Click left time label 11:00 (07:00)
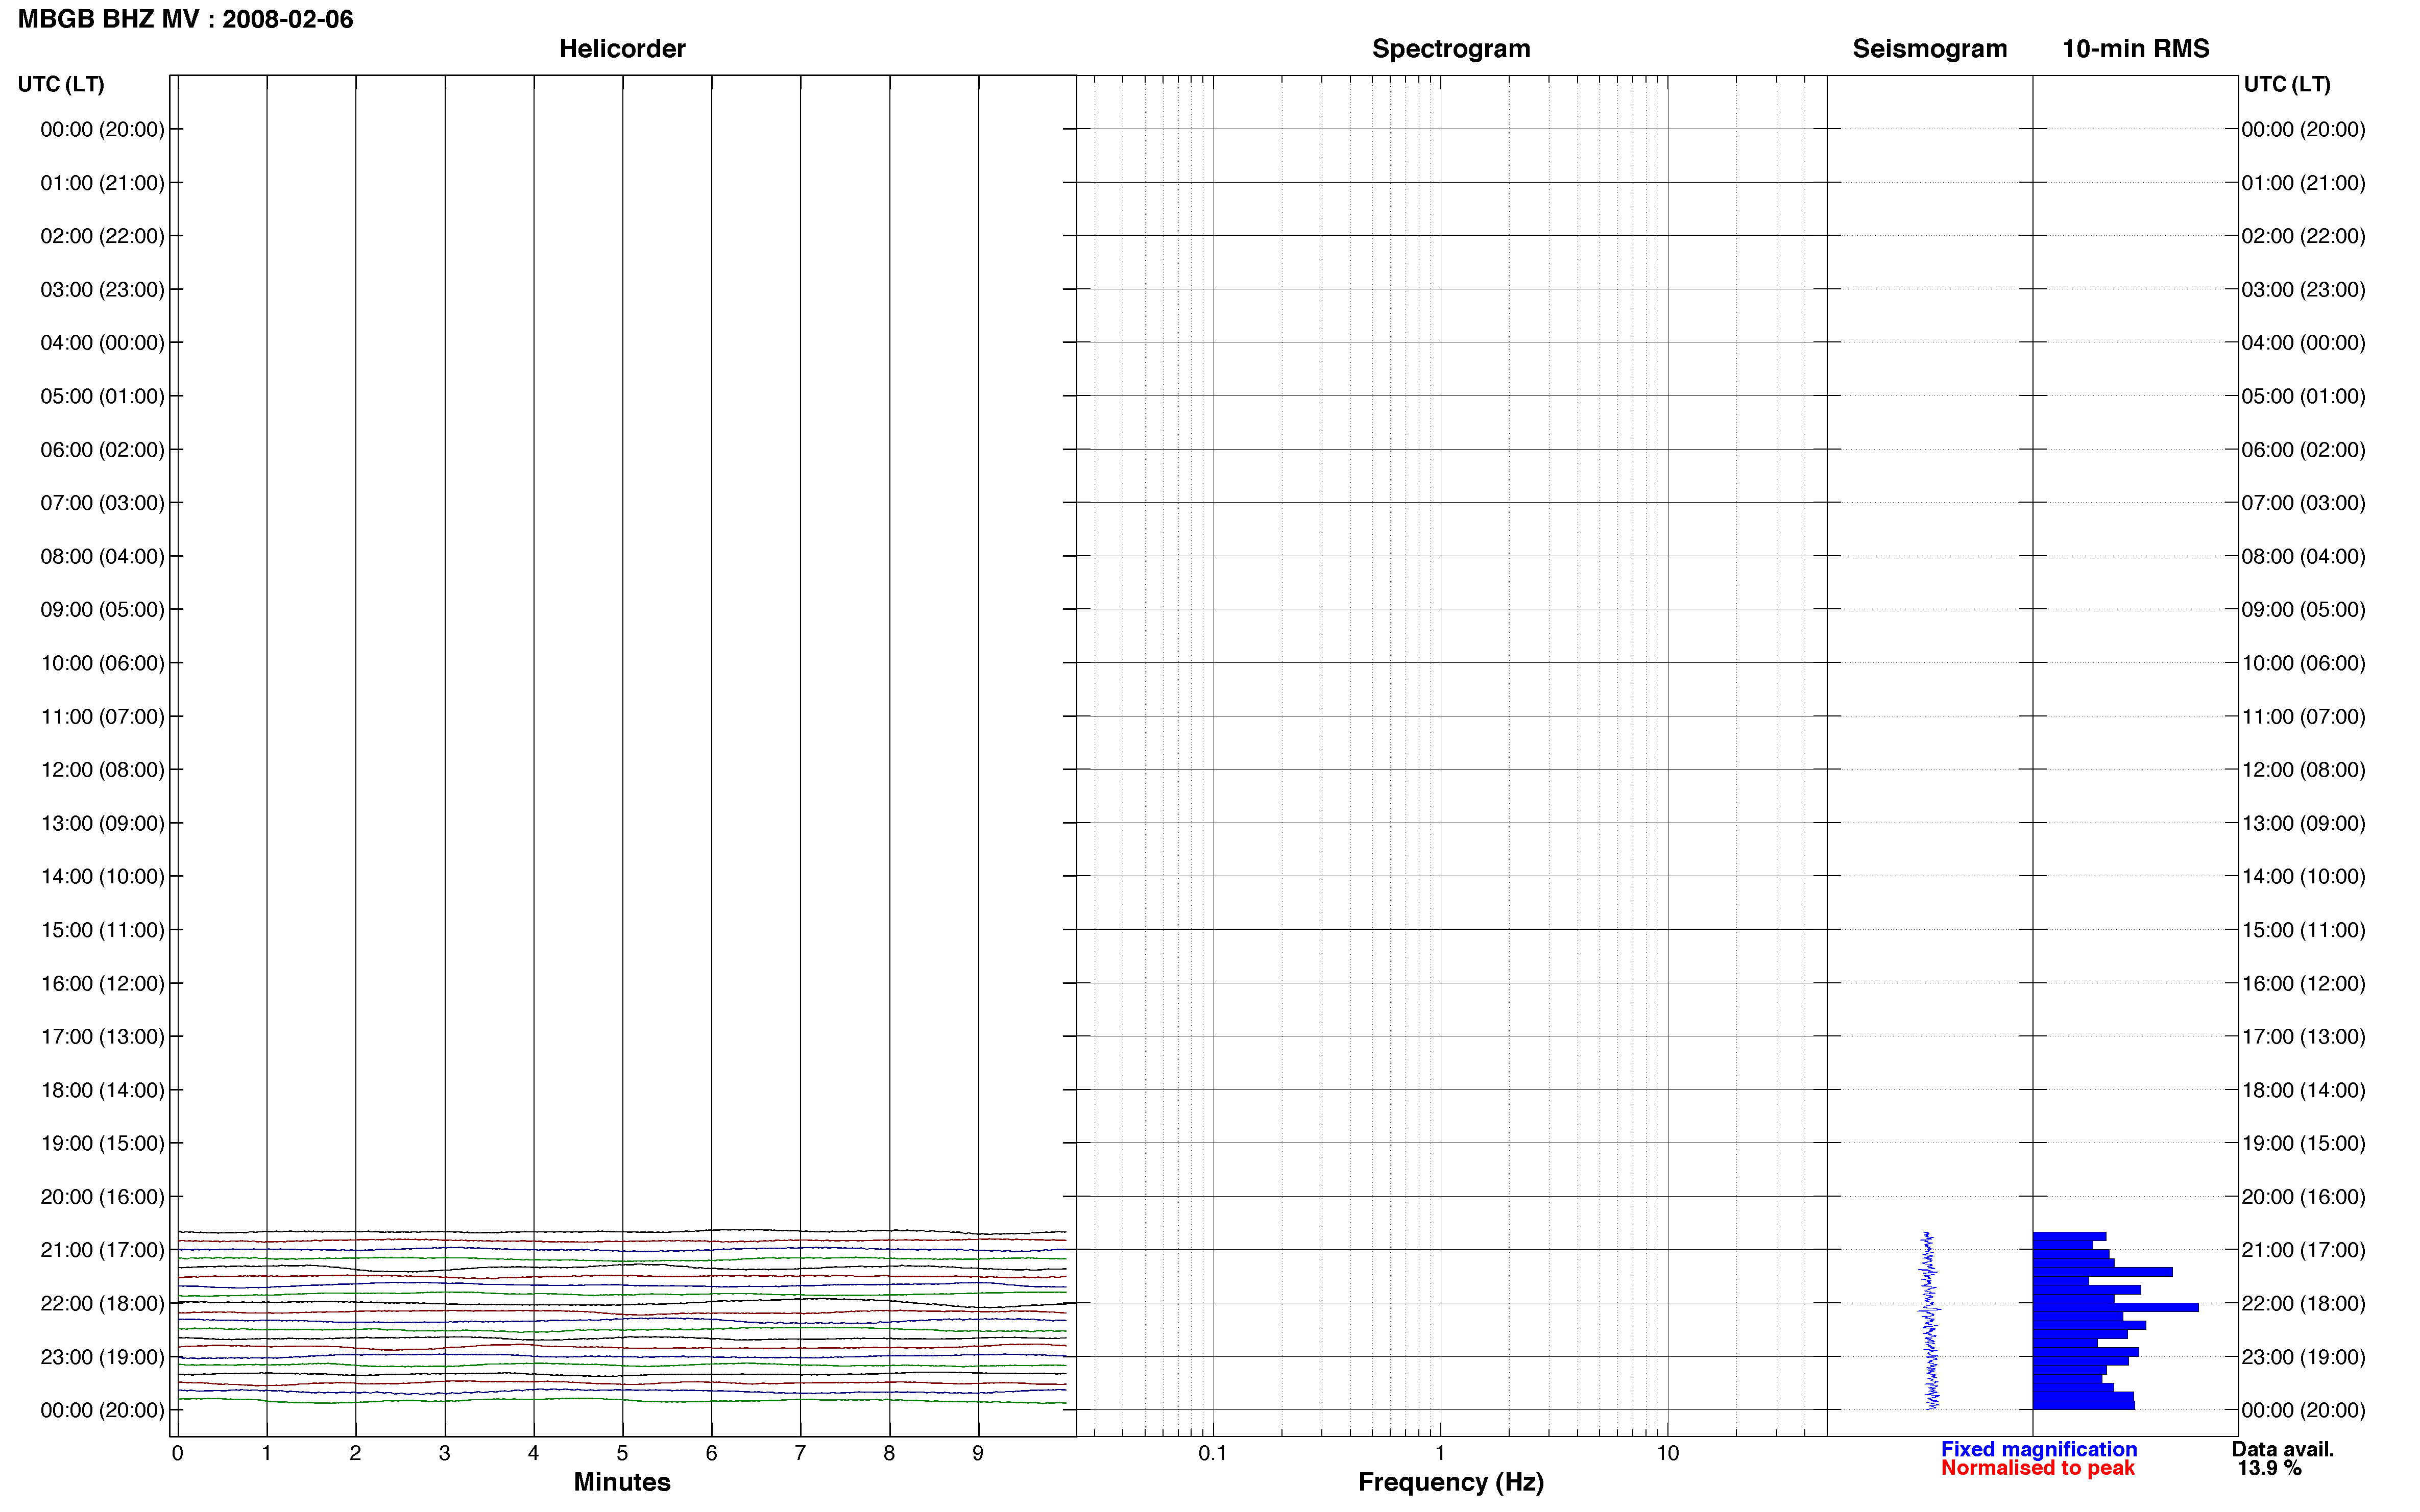Viewport: 2420px width, 1512px height. tap(102, 716)
